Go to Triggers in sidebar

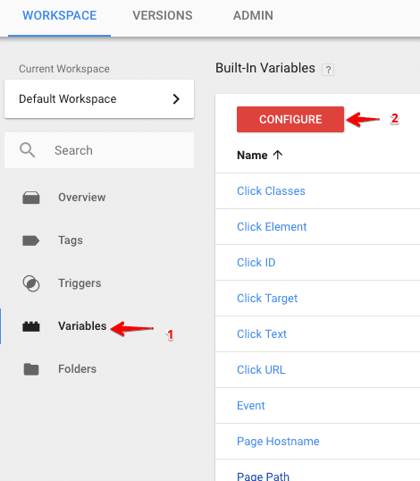click(x=80, y=283)
